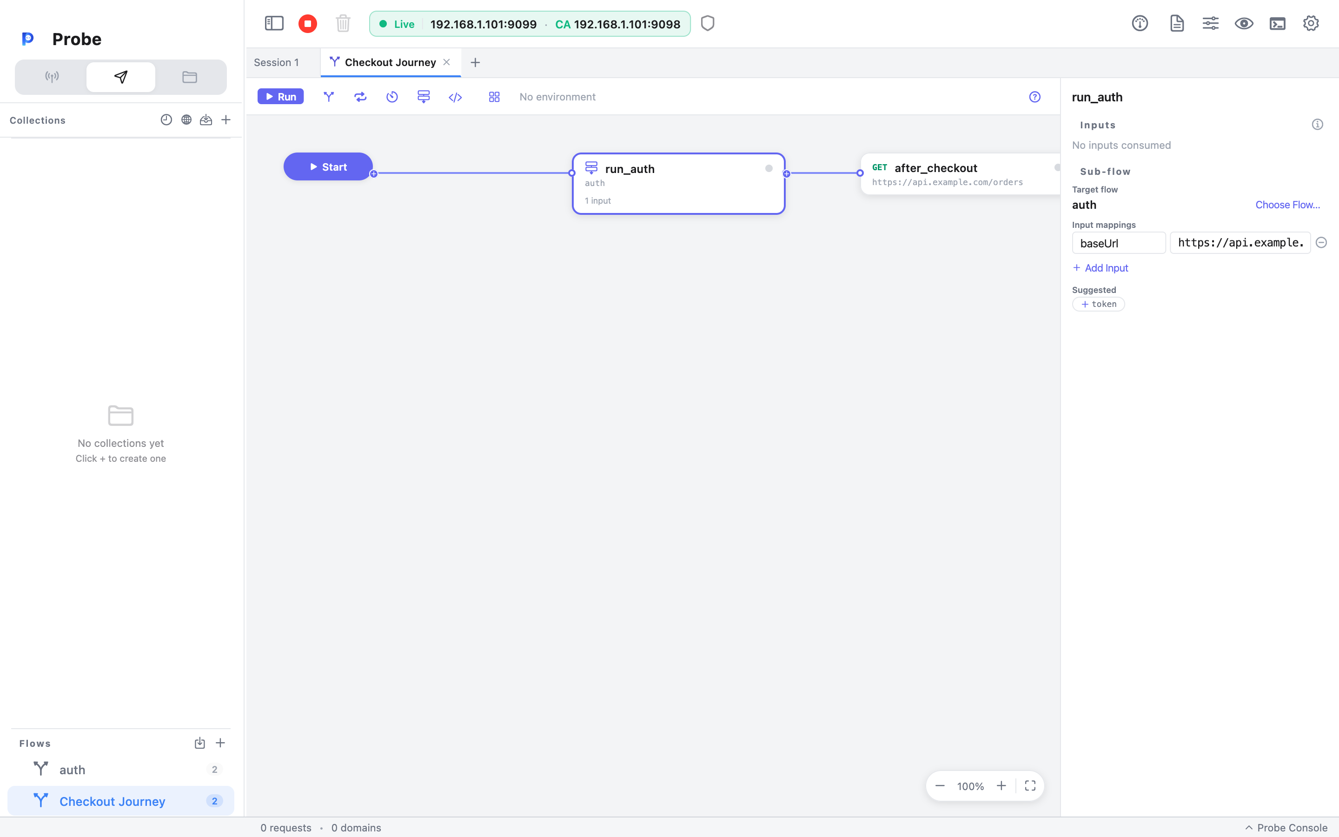The width and height of the screenshot is (1339, 837).
Task: Add a sub-flow node from toolbar
Action: click(424, 97)
